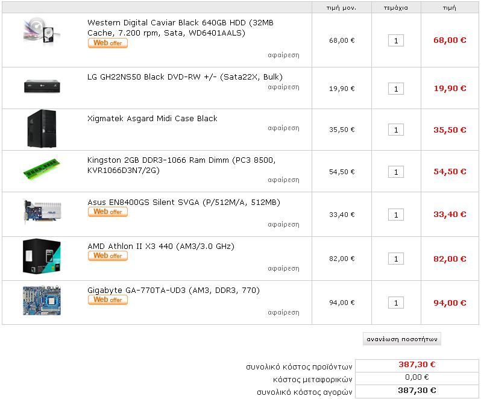Remove the Asus EN8400GS via αφαίρεση link
481x399 pixels.
coord(283,224)
